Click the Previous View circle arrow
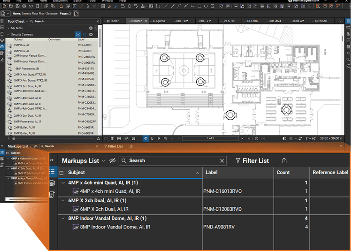 click(256, 138)
